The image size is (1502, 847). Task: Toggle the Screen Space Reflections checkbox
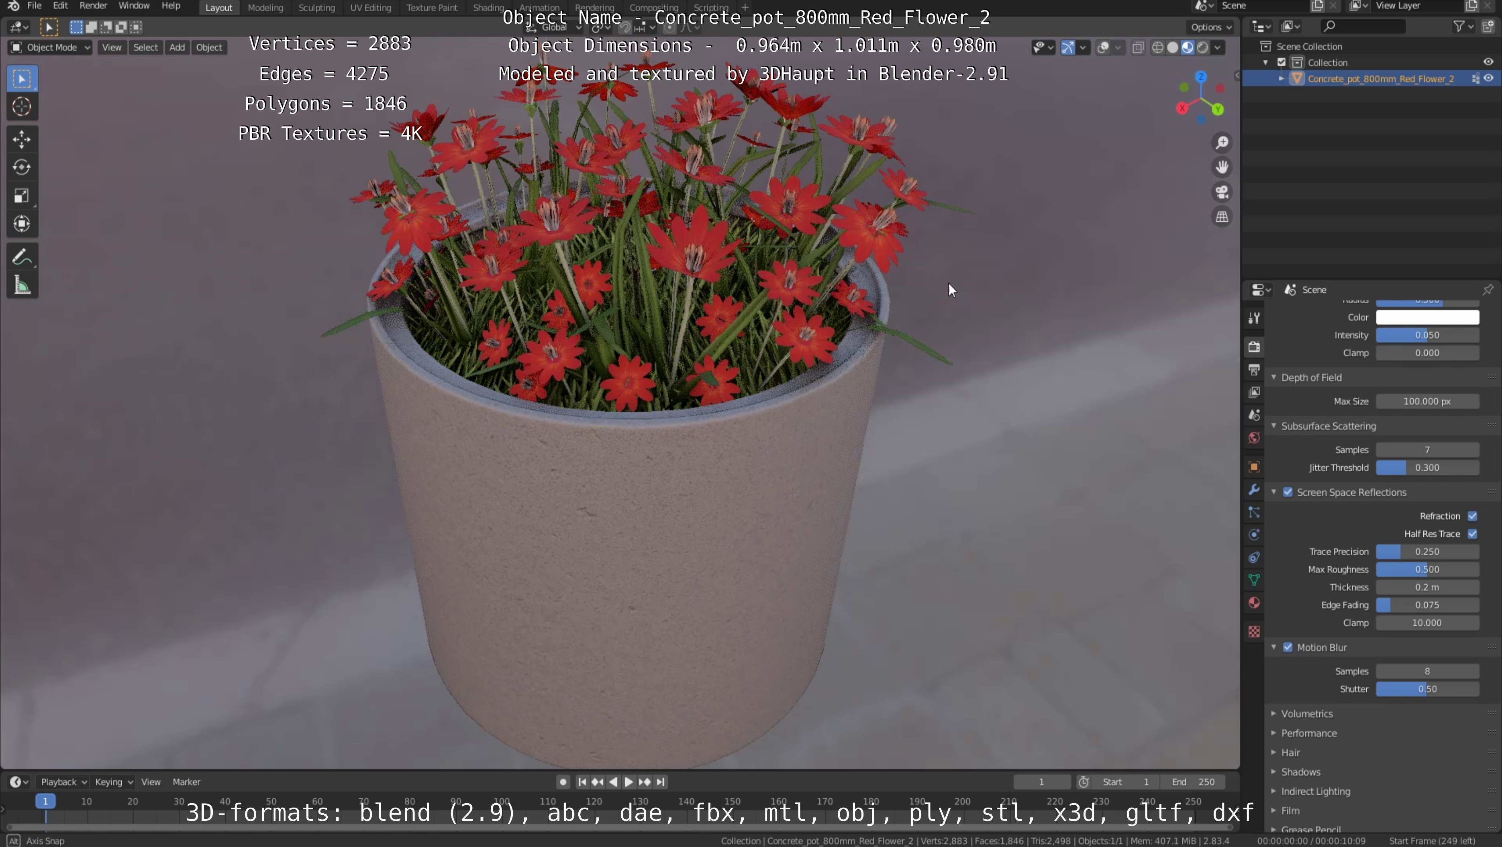pos(1288,493)
